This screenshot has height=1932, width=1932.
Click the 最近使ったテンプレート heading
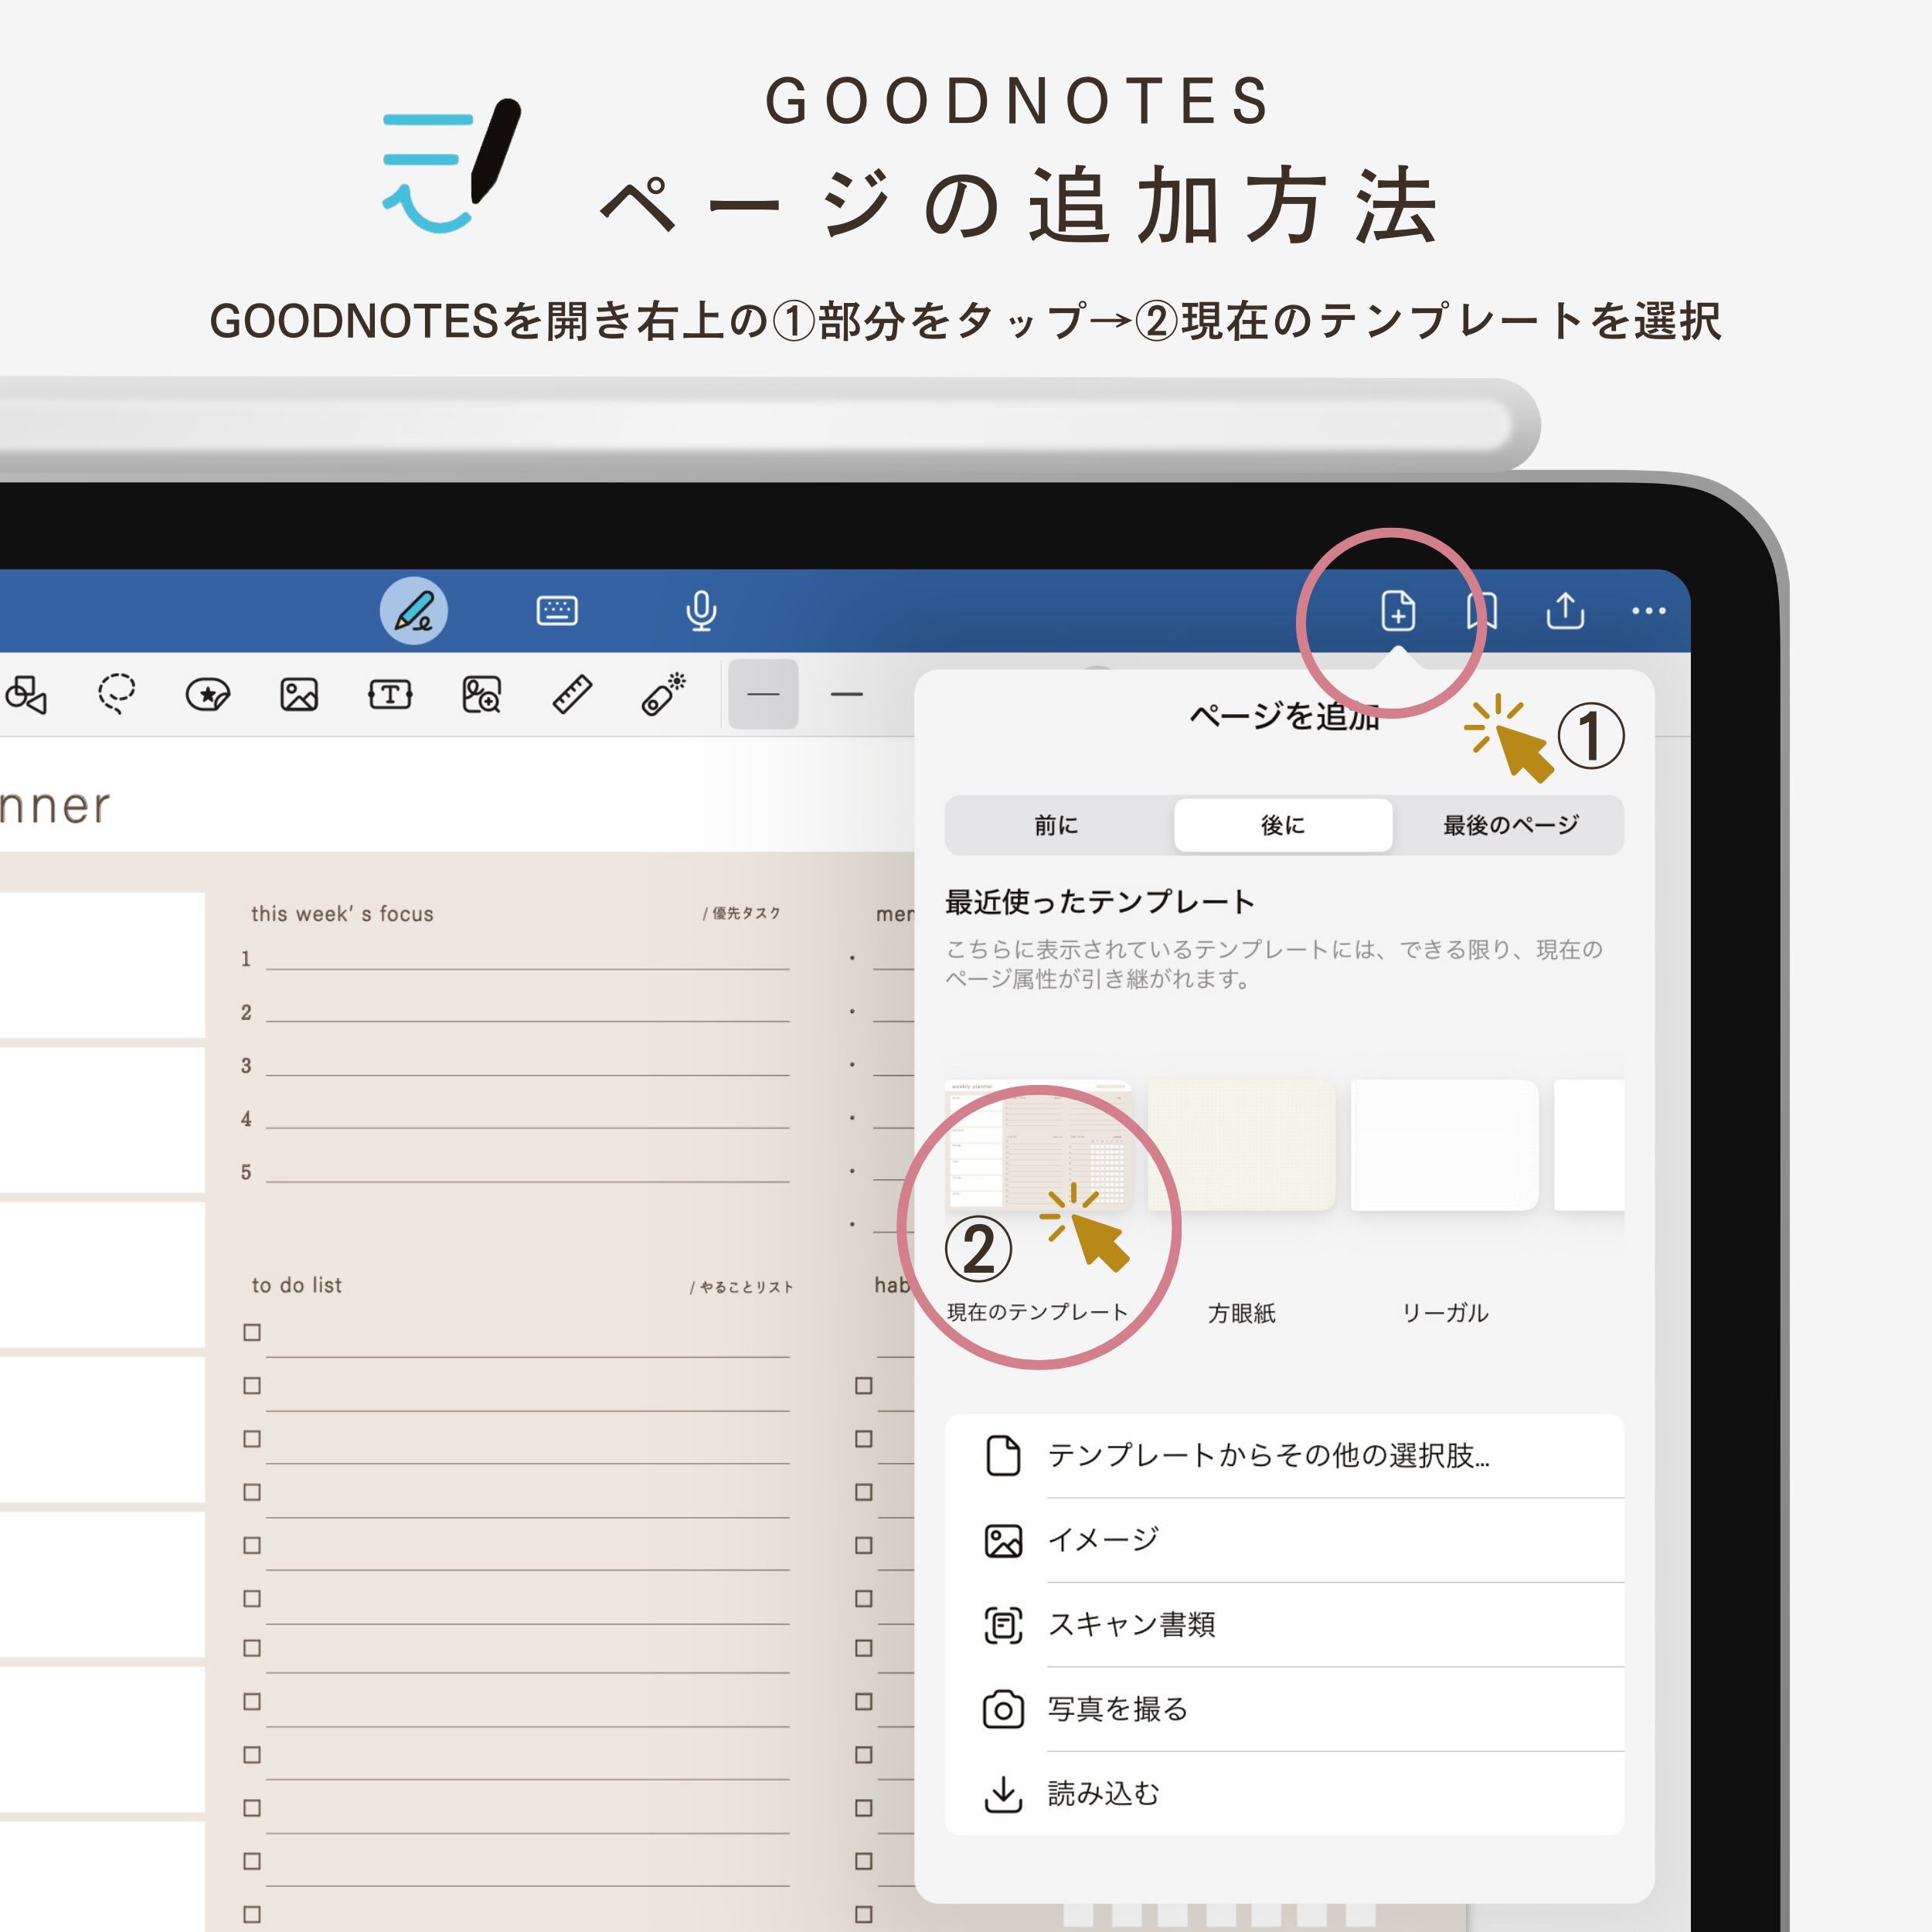[x=1100, y=901]
